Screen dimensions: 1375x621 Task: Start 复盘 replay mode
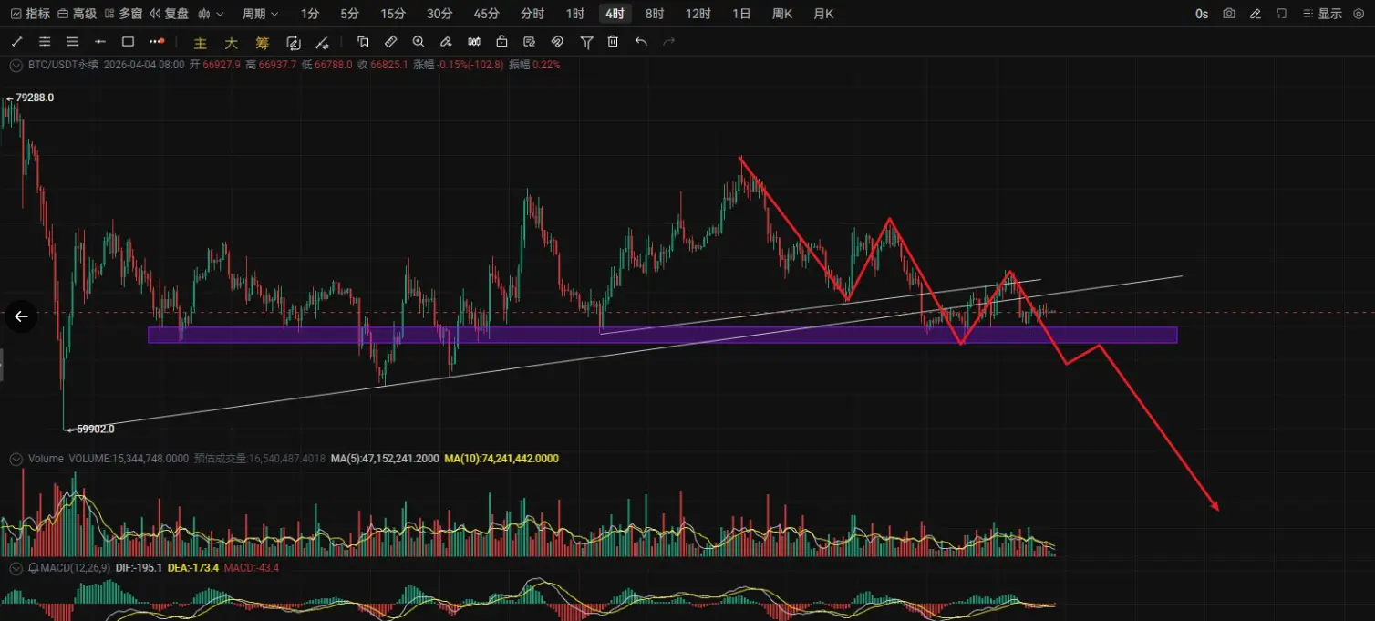point(170,14)
